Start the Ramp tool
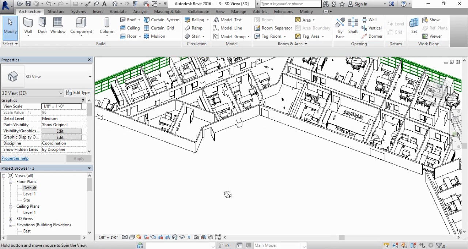Image resolution: width=468 pixels, height=249 pixels. pos(193,28)
